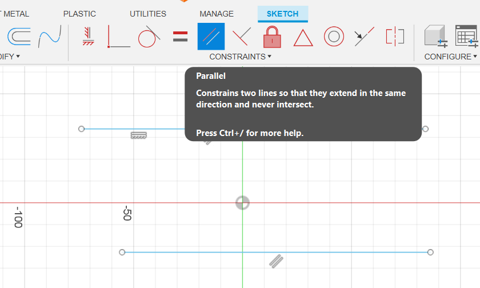480x288 pixels.
Task: Select left endpoint of upper line
Action: pyautogui.click(x=81, y=129)
